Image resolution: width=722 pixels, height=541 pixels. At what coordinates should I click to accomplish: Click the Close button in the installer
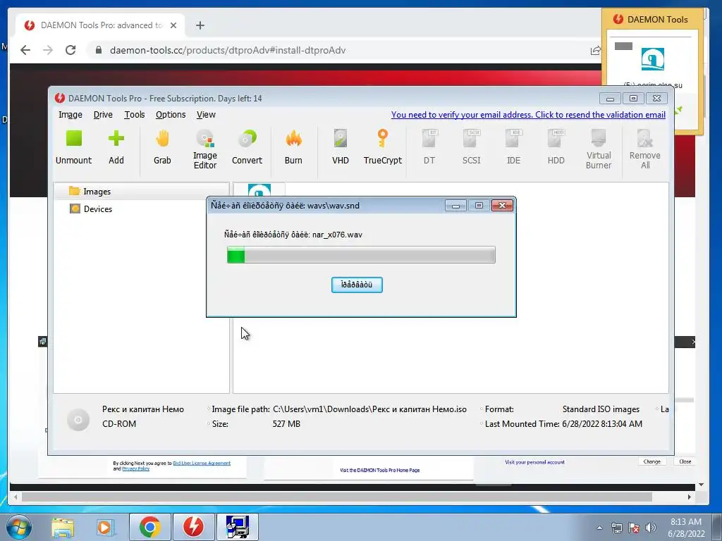tap(685, 461)
